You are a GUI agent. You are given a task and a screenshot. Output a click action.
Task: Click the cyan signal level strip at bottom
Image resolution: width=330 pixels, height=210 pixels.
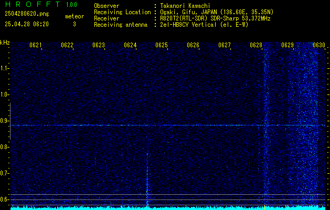[168, 208]
